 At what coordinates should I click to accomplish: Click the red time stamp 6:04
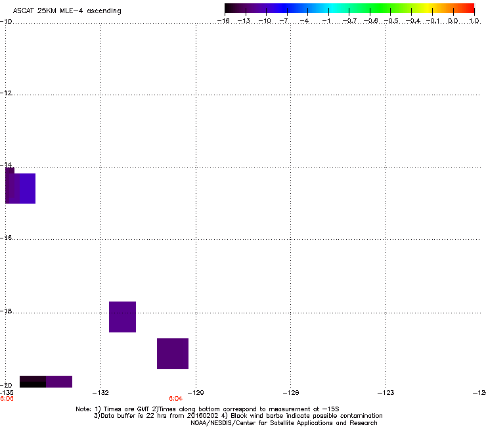coord(176,399)
